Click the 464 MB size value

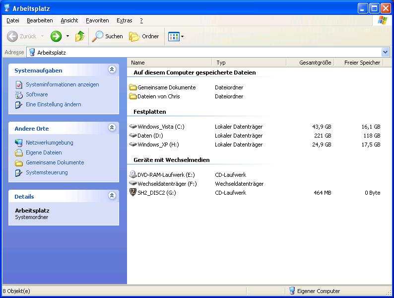[323, 193]
